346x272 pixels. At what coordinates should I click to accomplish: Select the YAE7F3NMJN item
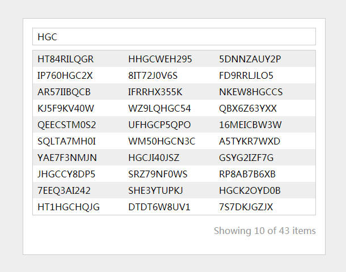click(x=67, y=158)
